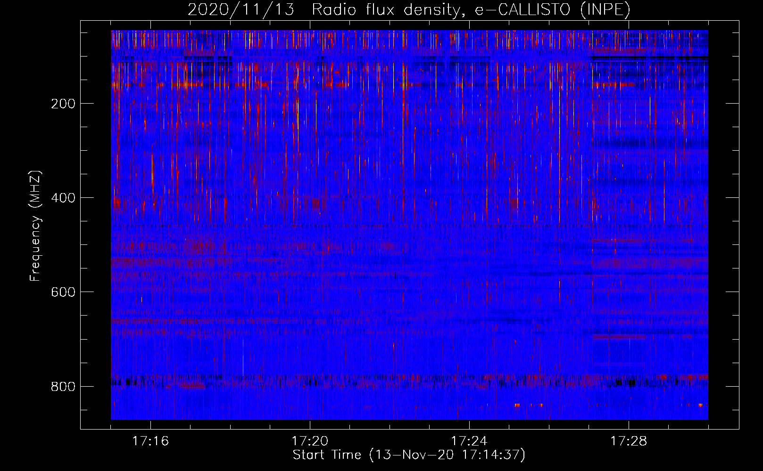Click the 800 frequency tick label
Screen dimensions: 763x471
63,386
